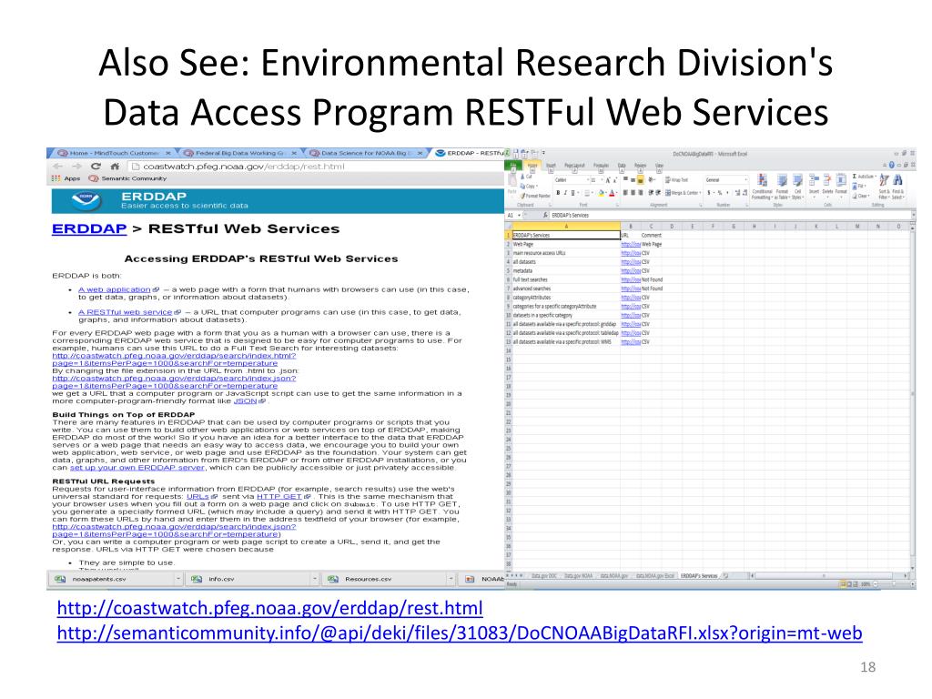Click the browser address bar
The image size is (932, 699).
click(315, 167)
